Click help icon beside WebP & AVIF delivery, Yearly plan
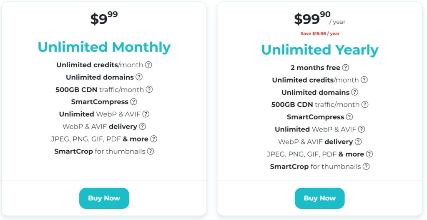The width and height of the screenshot is (427, 220). [358, 142]
